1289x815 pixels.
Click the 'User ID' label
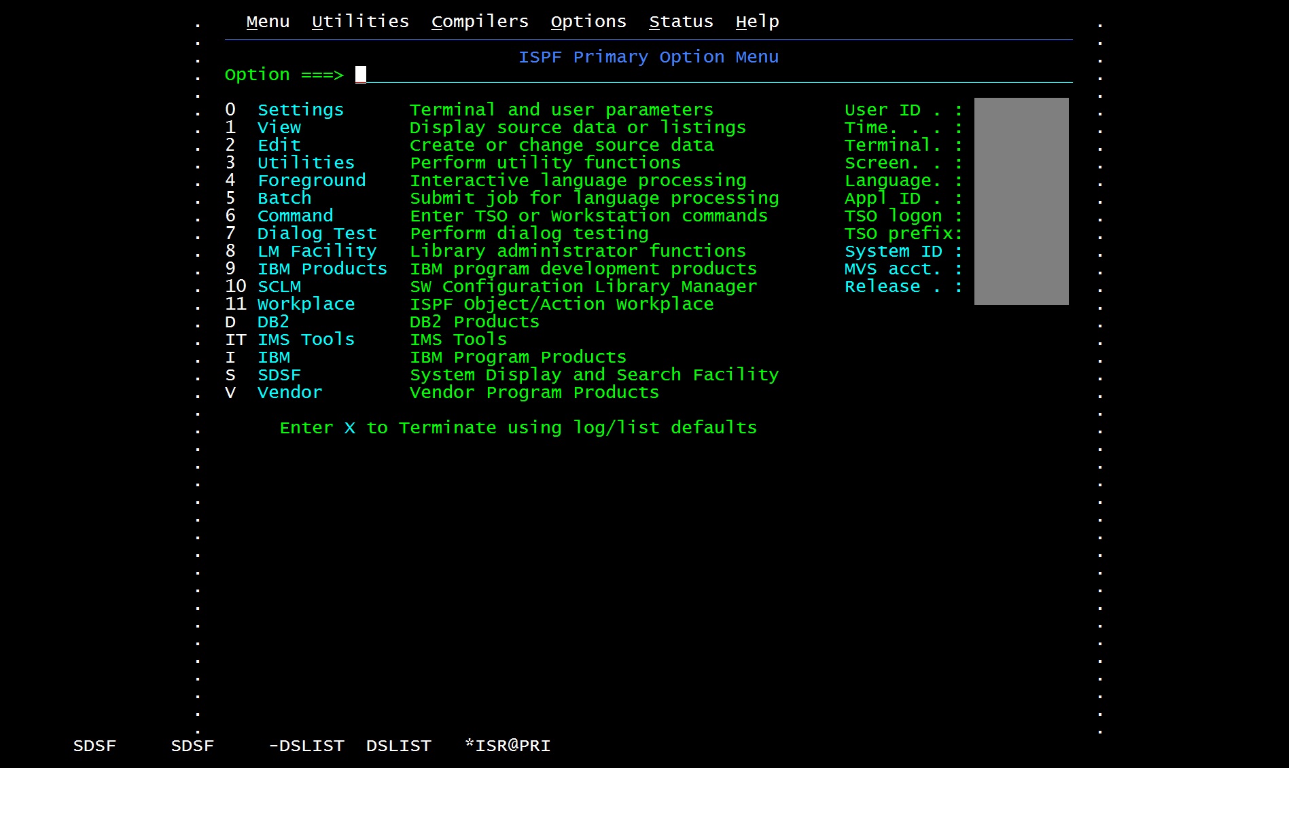tap(882, 110)
